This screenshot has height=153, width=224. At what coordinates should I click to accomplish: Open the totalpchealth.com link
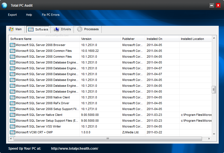(x=74, y=149)
